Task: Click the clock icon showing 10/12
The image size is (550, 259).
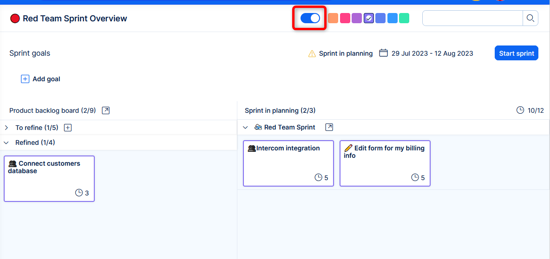Action: [x=520, y=110]
